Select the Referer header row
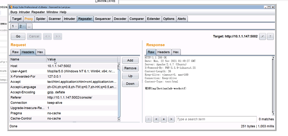 64,97
